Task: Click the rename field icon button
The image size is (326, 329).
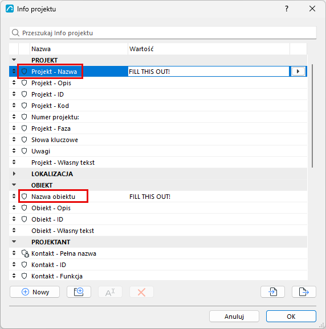Action: (110, 291)
